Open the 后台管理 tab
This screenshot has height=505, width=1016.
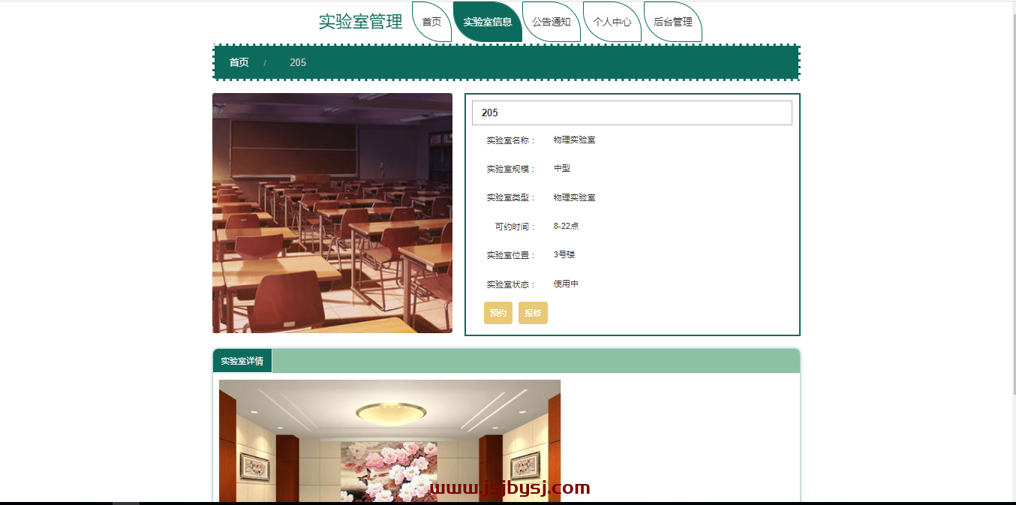(x=673, y=22)
